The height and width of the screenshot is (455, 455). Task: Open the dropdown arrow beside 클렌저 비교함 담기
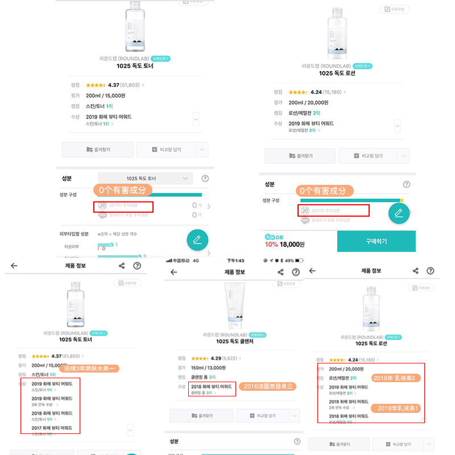(294, 415)
